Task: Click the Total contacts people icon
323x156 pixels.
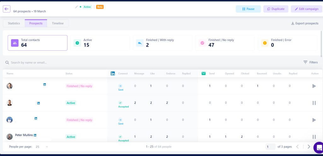Action: coord(15,43)
